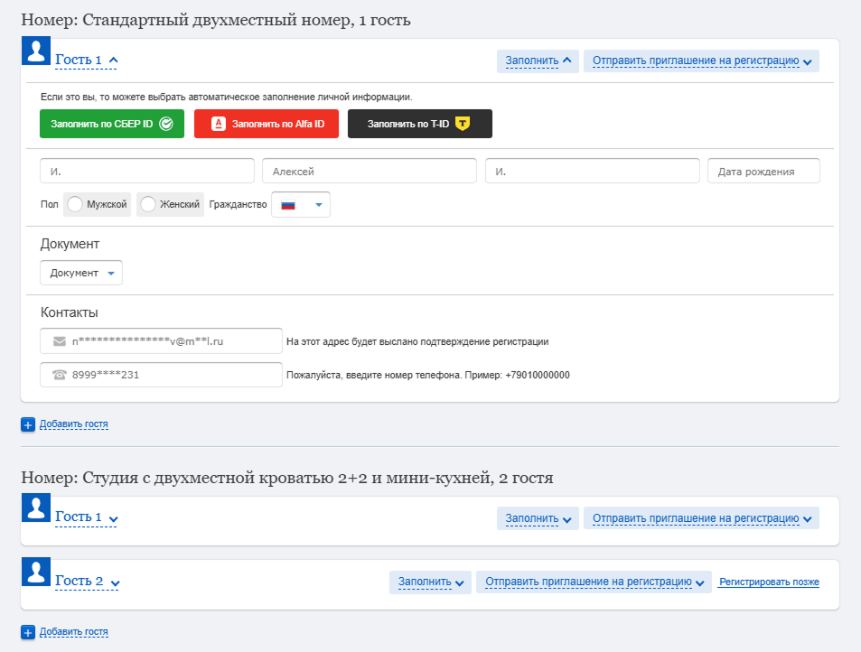Screen dimensions: 861x652
Task: Click the Guest 1 avatar icon in the studio room
Action: click(x=36, y=510)
